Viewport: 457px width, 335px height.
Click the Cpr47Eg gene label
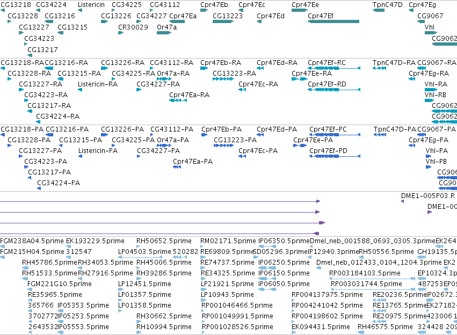(x=422, y=5)
